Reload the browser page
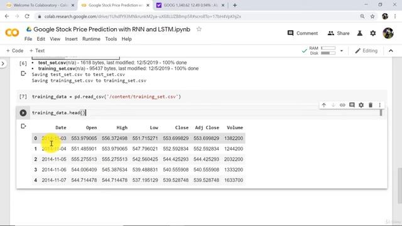This screenshot has width=402, height=226. coord(27,16)
